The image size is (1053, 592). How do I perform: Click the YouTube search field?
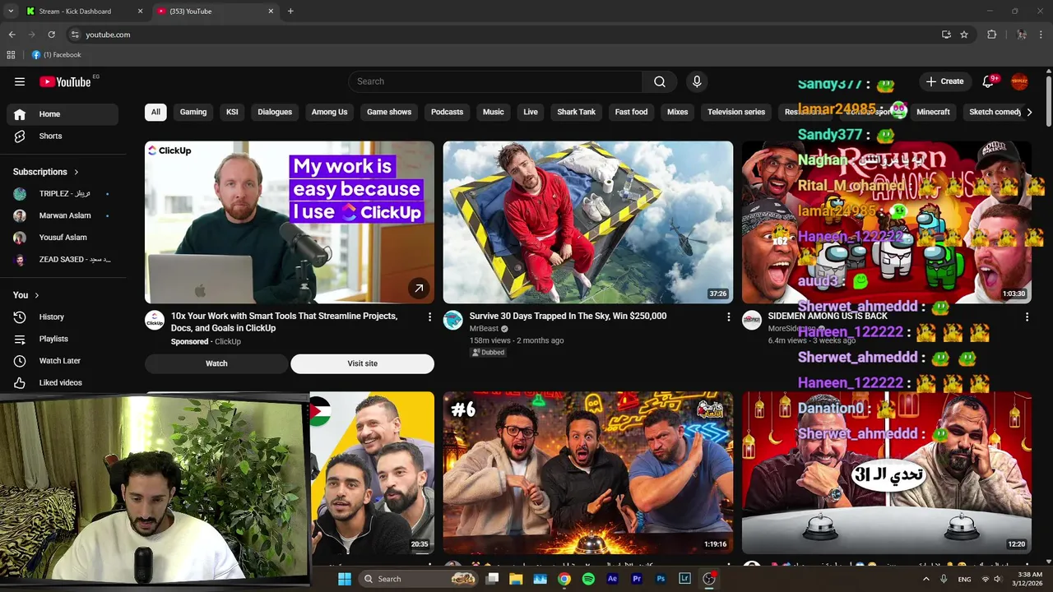click(x=495, y=81)
